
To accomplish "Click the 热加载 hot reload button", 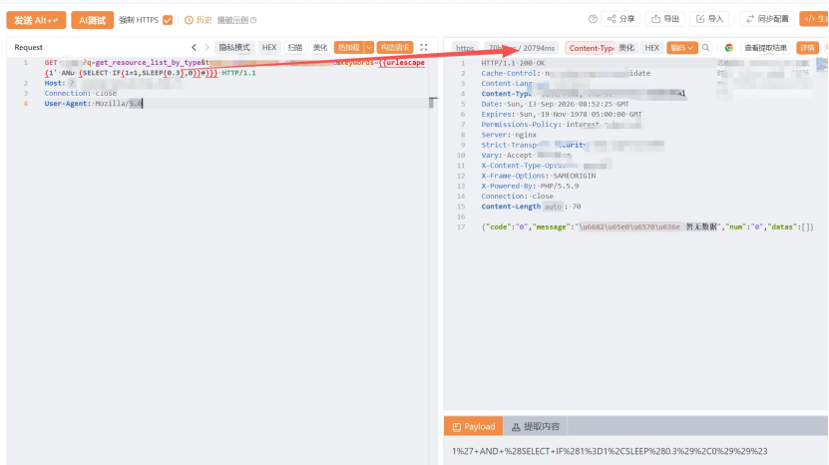I will point(349,48).
